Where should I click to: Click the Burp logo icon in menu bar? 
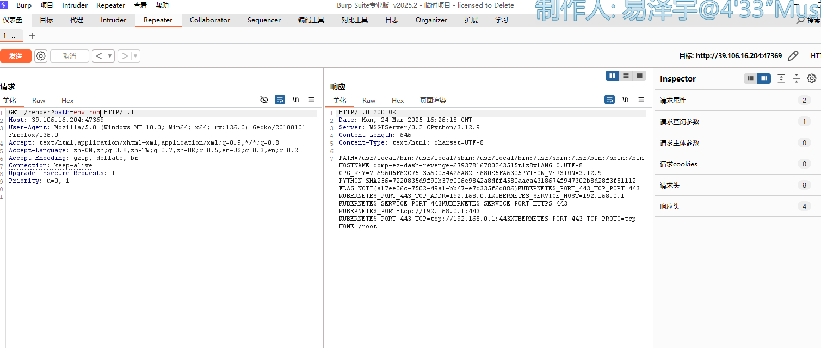(3, 5)
